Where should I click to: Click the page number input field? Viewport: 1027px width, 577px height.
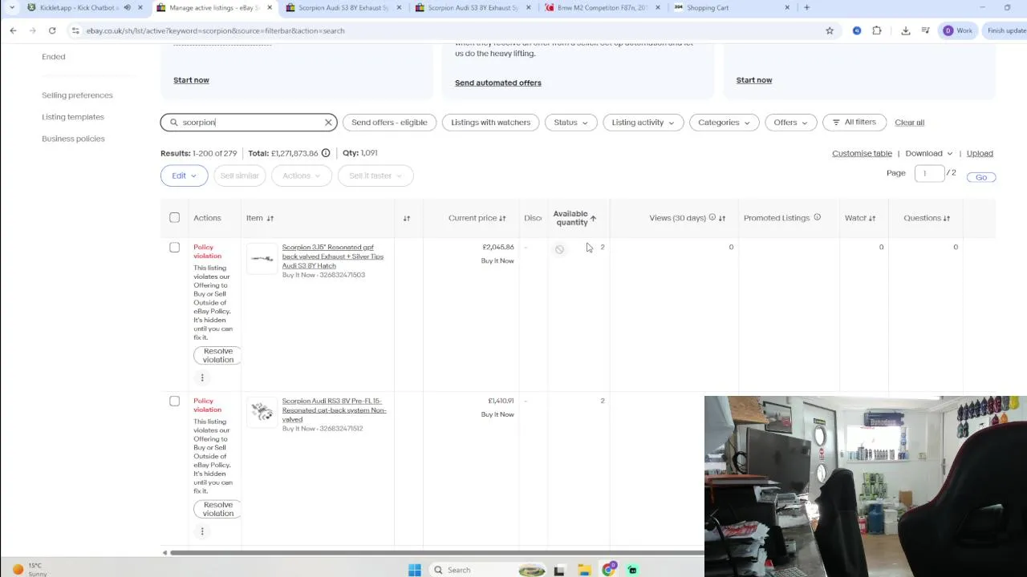[929, 173]
